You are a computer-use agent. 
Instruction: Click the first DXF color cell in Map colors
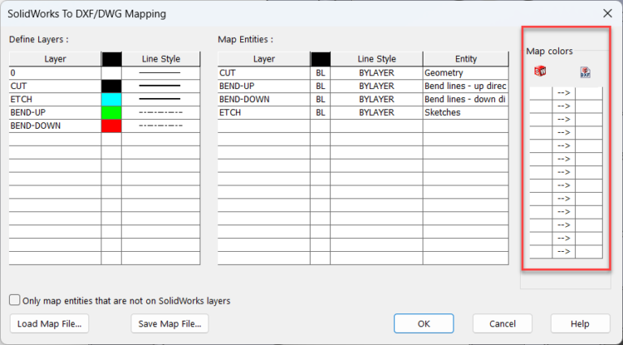point(589,93)
